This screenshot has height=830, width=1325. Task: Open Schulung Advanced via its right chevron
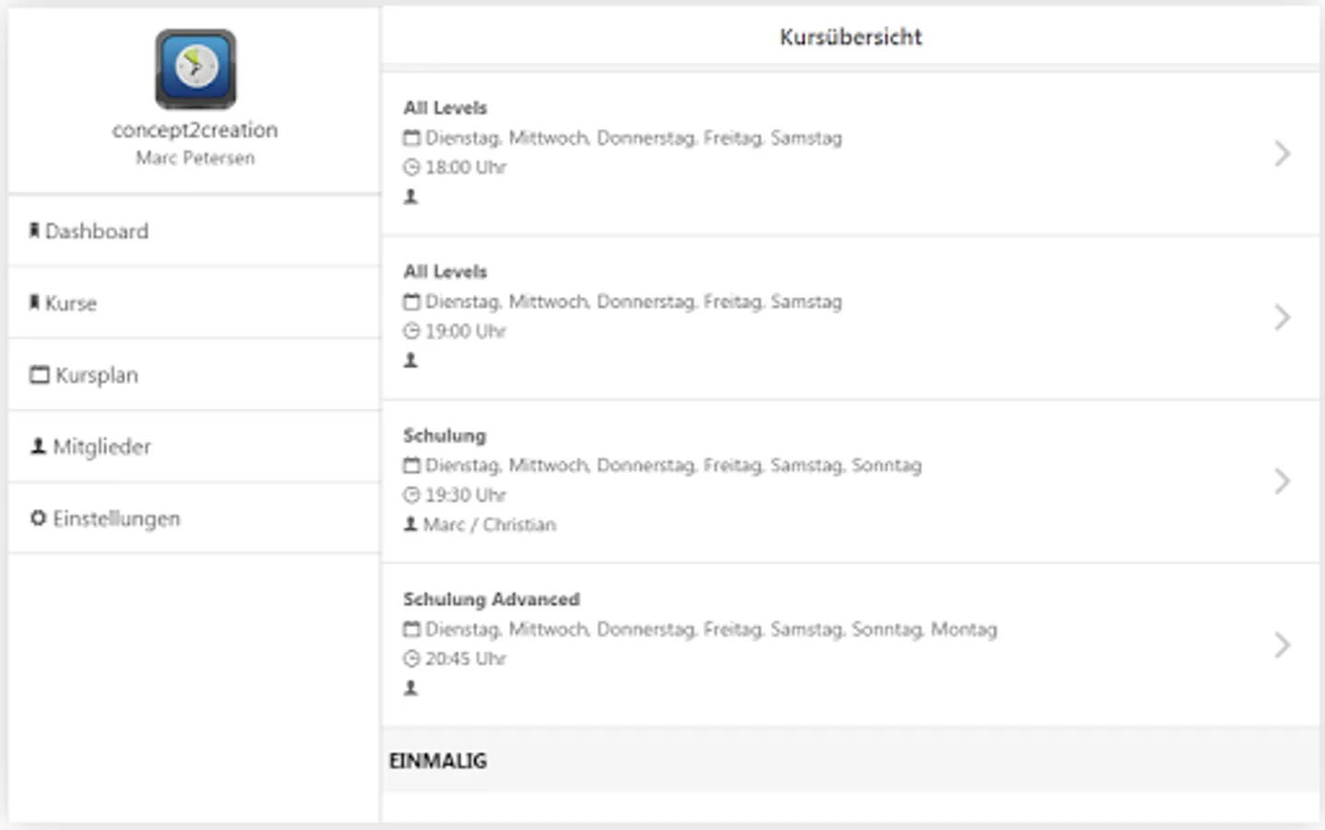click(x=1282, y=645)
